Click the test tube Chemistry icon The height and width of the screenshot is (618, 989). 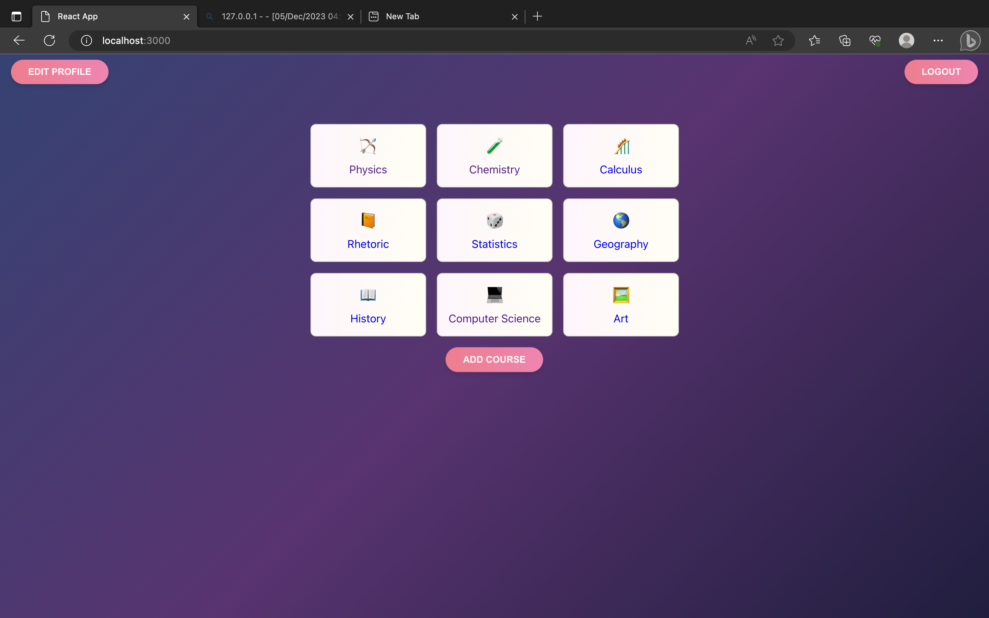(x=494, y=146)
